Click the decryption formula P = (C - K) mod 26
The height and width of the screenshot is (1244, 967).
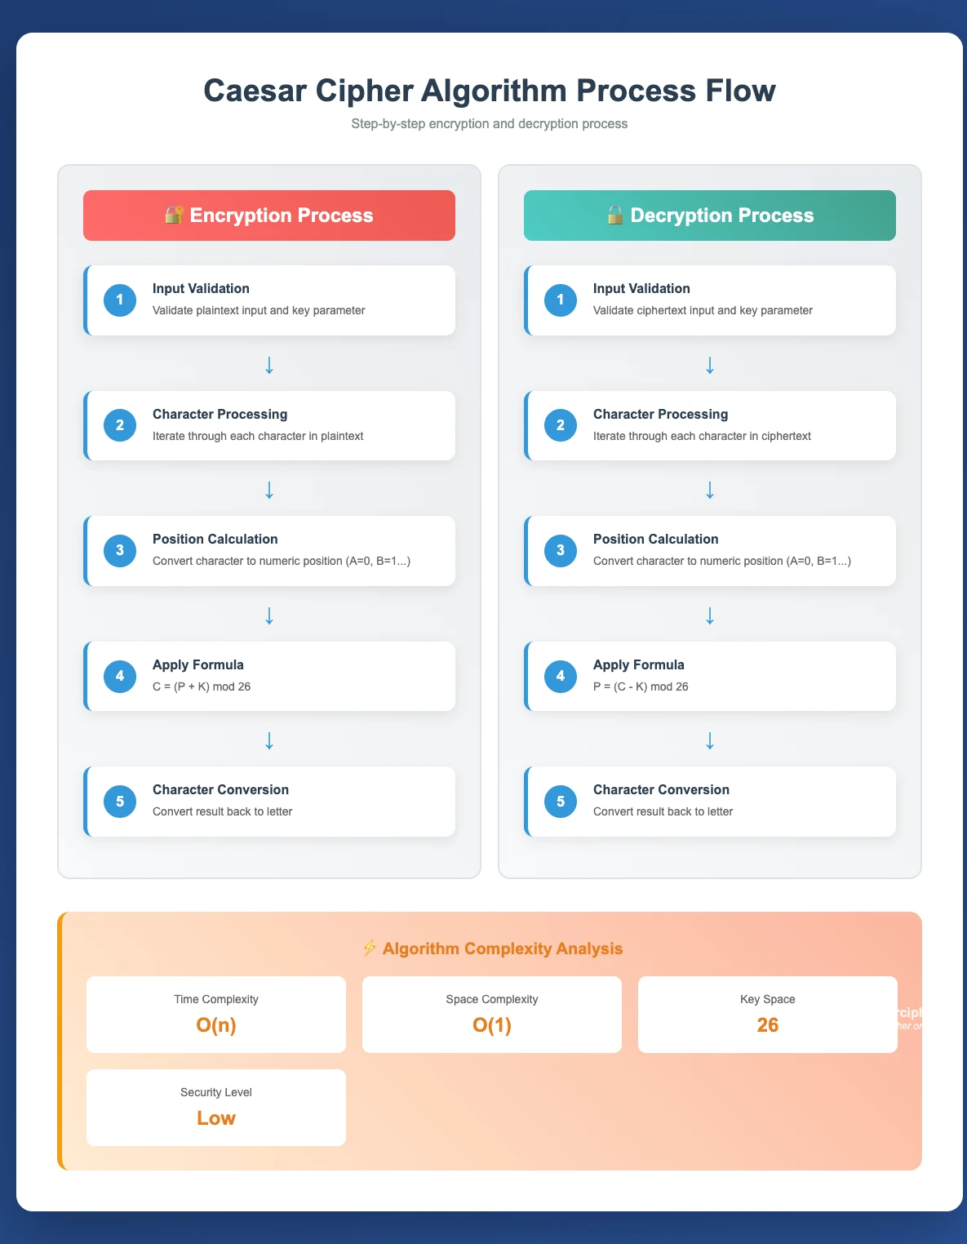(641, 686)
